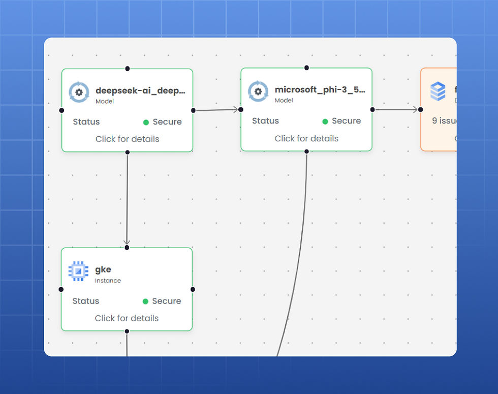The image size is (498, 394).
Task: Select curved edge below microsoft_phi node
Action: pos(299,254)
